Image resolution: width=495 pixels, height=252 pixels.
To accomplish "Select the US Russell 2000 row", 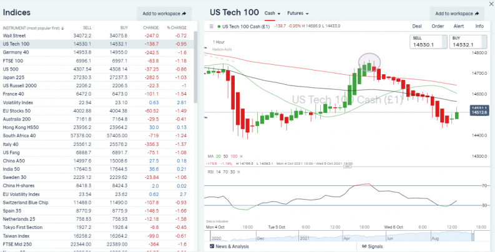I will click(x=96, y=85).
